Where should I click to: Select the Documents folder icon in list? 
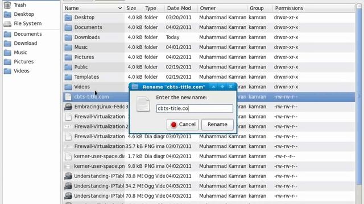pos(68,28)
